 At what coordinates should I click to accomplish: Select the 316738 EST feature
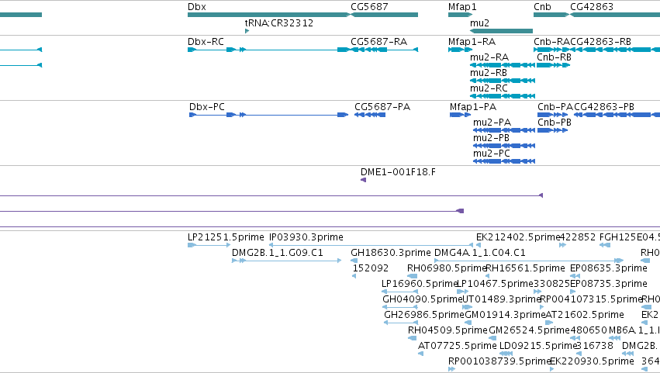(579, 354)
